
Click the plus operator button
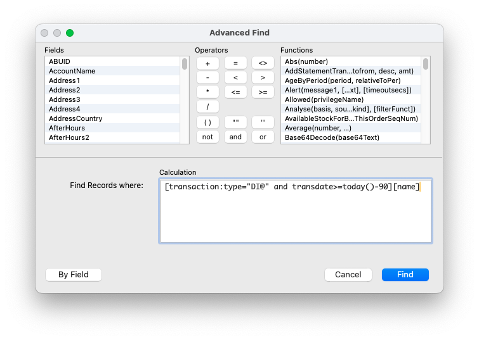[x=207, y=63]
